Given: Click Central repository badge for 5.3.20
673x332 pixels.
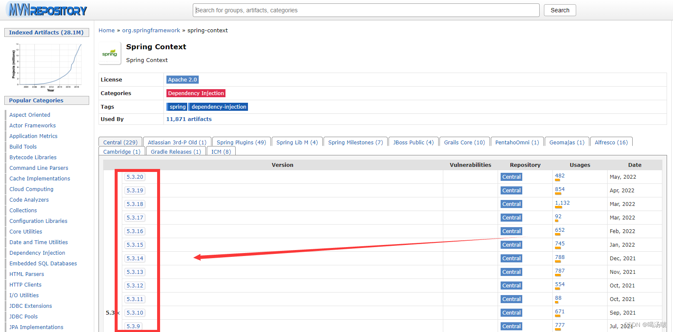Looking at the screenshot, I should click(x=511, y=177).
